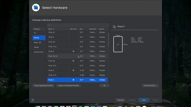Click the Size column header

pos(83,29)
